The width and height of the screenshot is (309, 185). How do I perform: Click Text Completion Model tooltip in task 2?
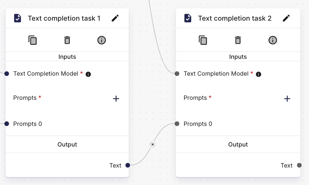[x=259, y=74]
